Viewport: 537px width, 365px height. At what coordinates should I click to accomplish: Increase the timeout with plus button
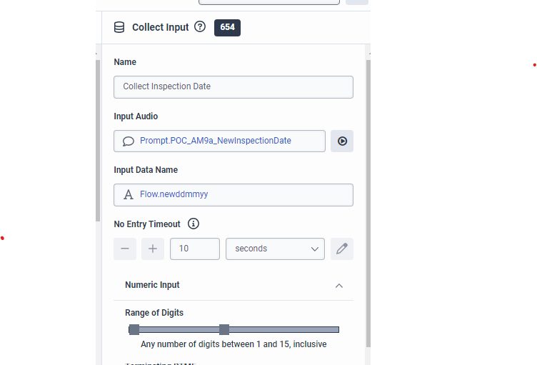pyautogui.click(x=152, y=249)
